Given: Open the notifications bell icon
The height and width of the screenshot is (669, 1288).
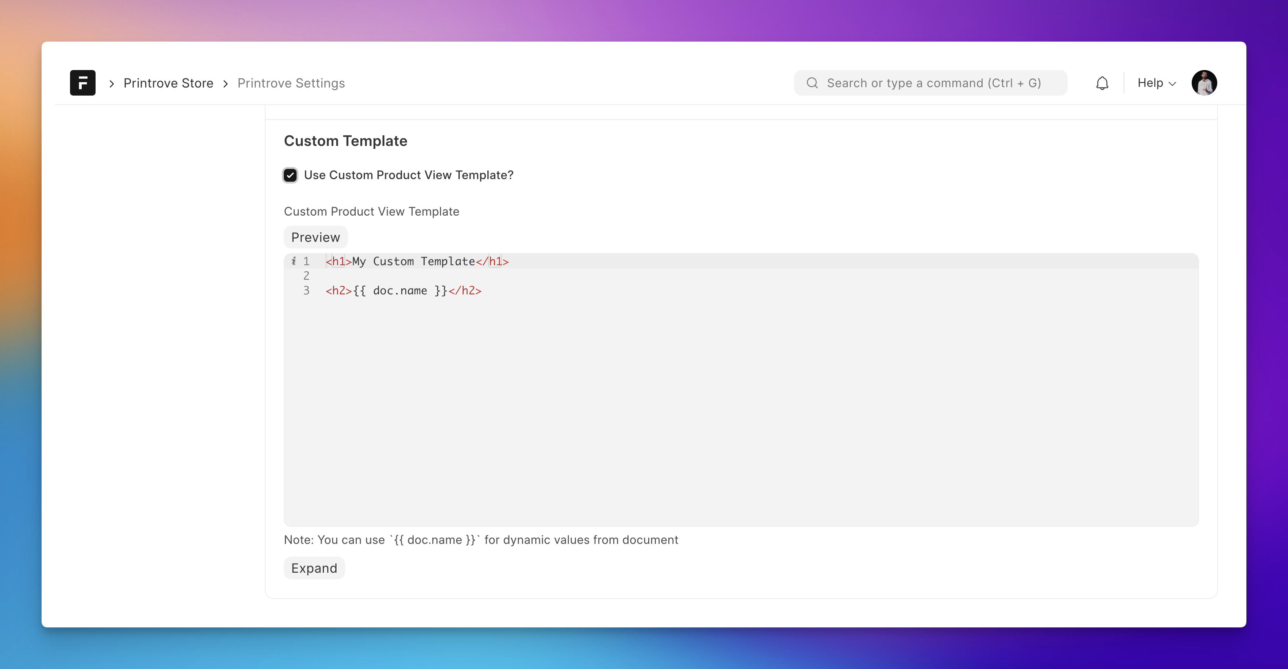Looking at the screenshot, I should (x=1102, y=83).
